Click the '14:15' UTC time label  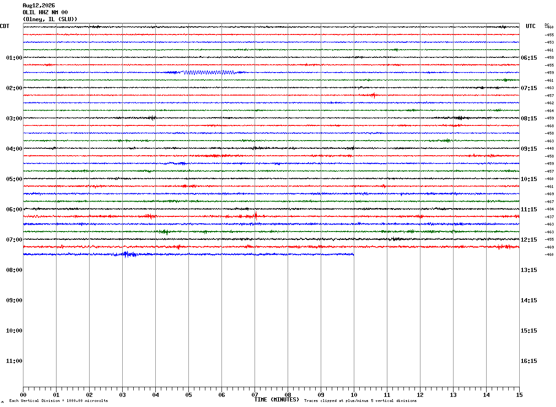click(529, 300)
